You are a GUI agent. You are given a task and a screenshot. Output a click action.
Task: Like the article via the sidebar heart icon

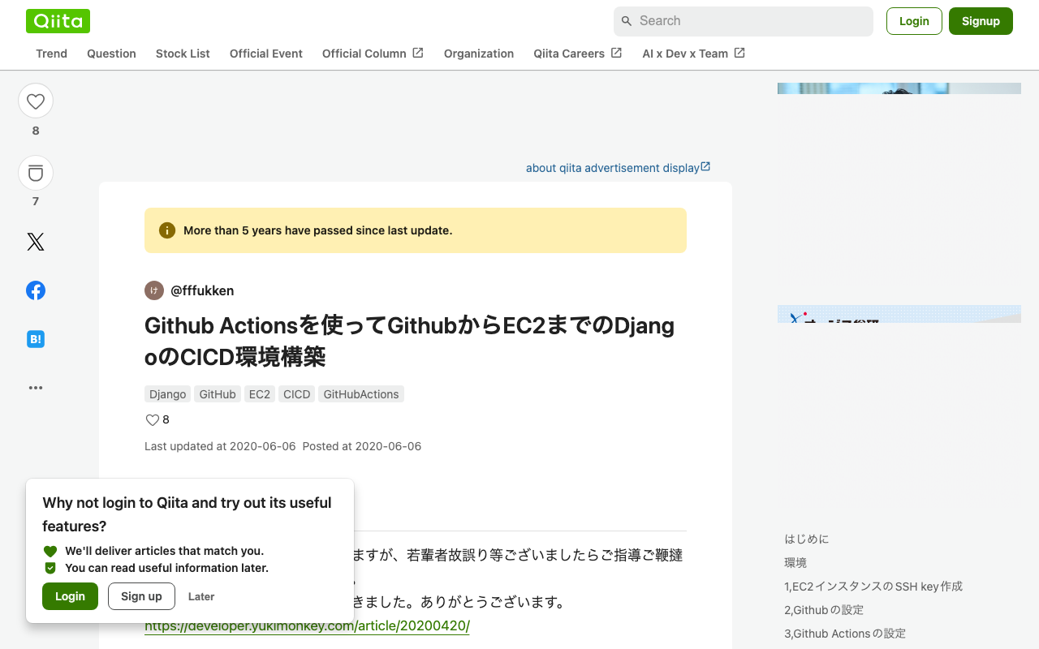click(x=36, y=100)
